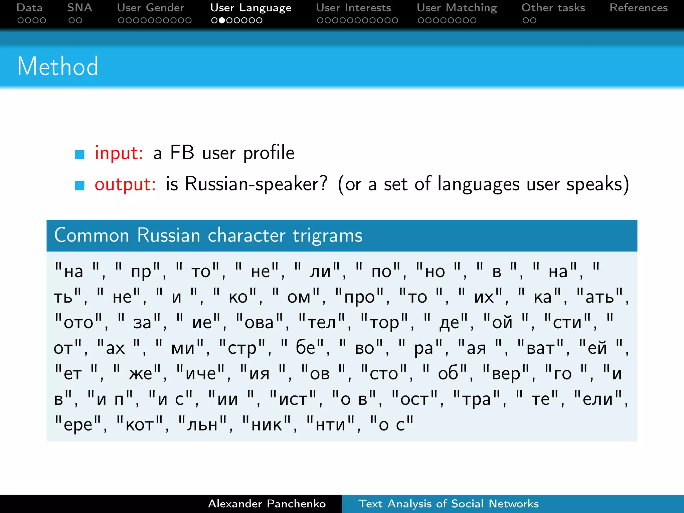Click the second slide dot under SNA
Viewport: 684px width, 513px height.
tap(79, 20)
